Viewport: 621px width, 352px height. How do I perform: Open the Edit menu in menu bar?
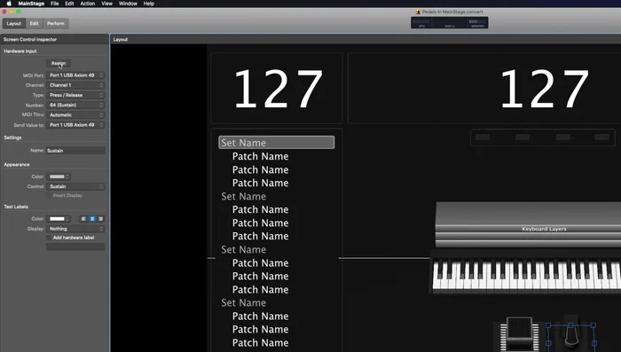(69, 4)
